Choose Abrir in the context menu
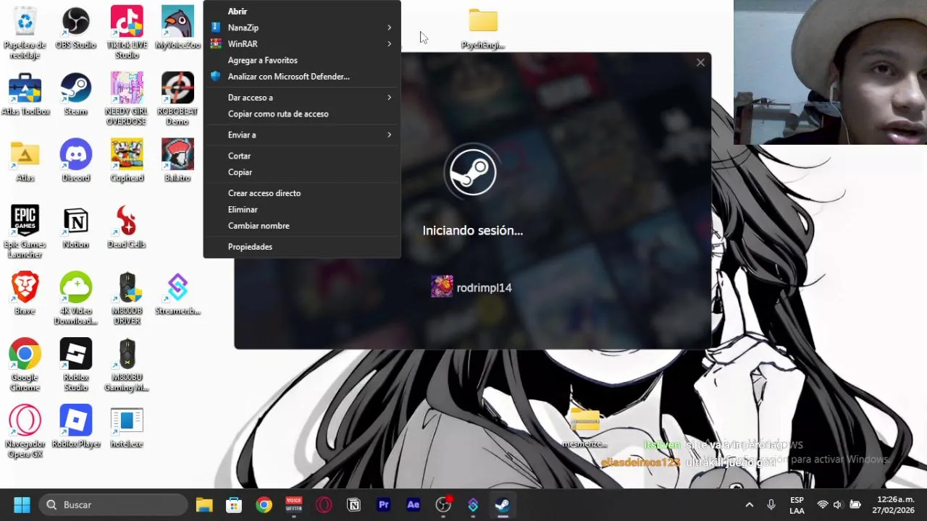Screen dimensions: 927x521 pos(302,11)
